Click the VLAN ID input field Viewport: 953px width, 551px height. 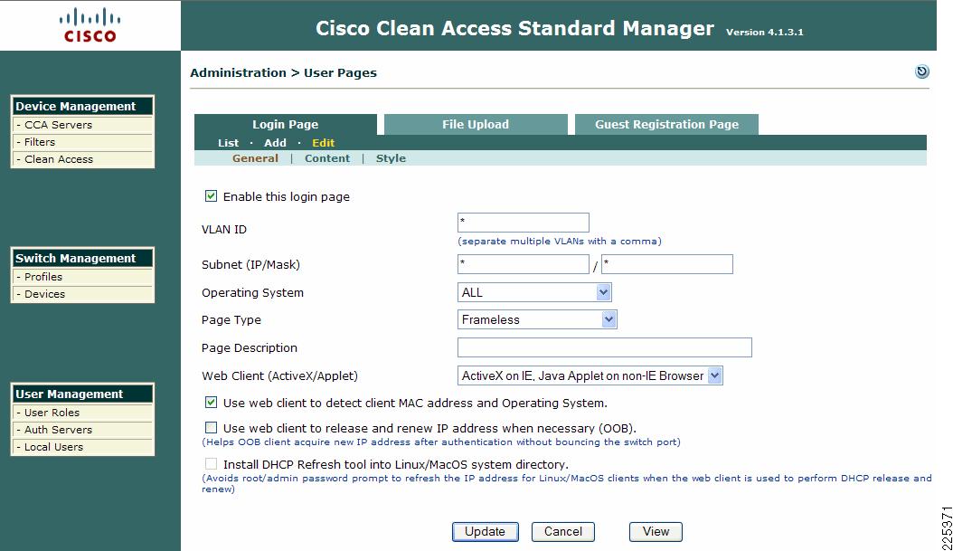(524, 222)
